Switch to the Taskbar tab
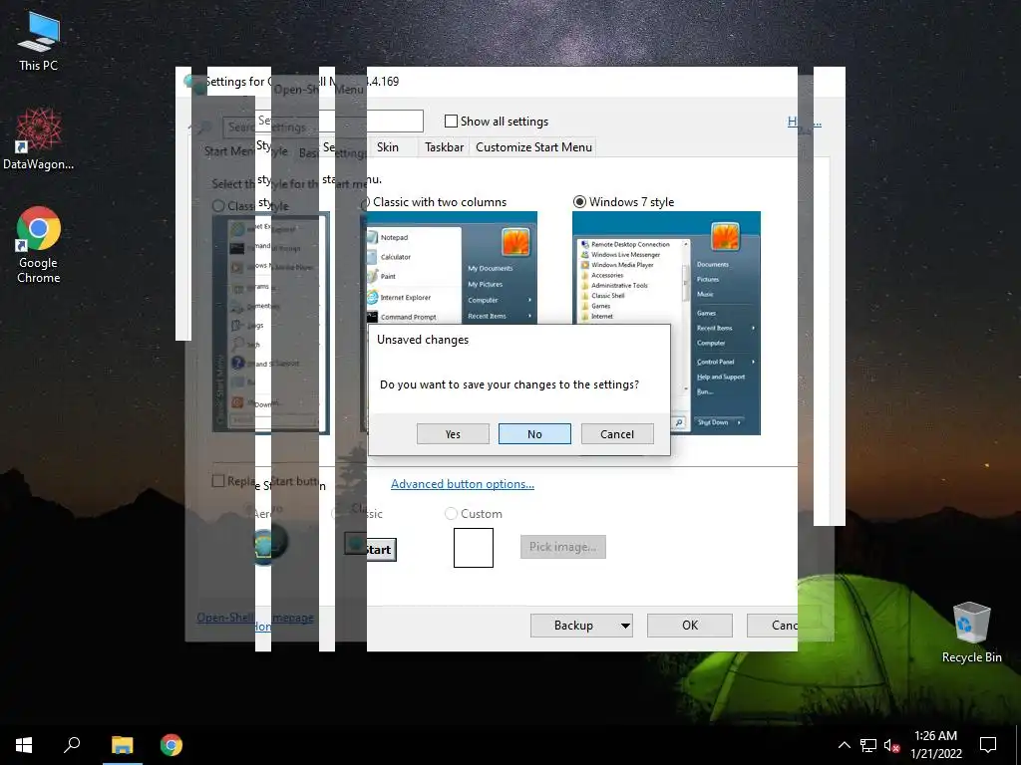The height and width of the screenshot is (765, 1021). 444,147
